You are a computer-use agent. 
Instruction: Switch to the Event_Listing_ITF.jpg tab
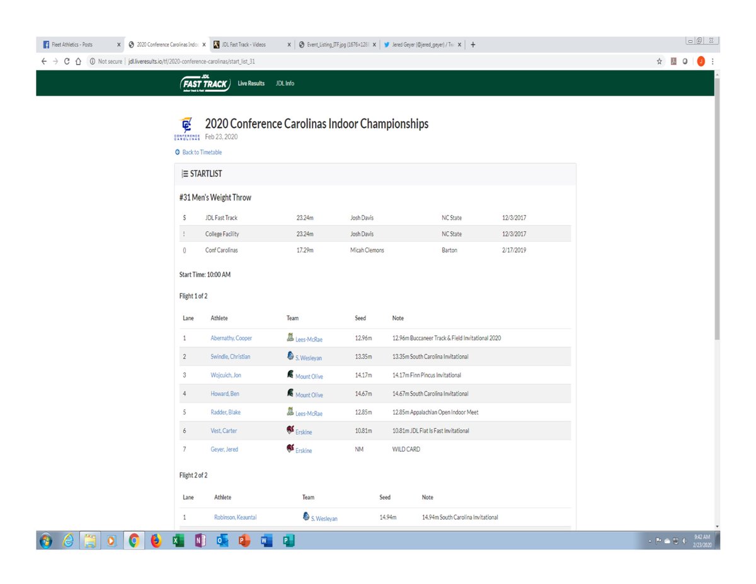[338, 45]
